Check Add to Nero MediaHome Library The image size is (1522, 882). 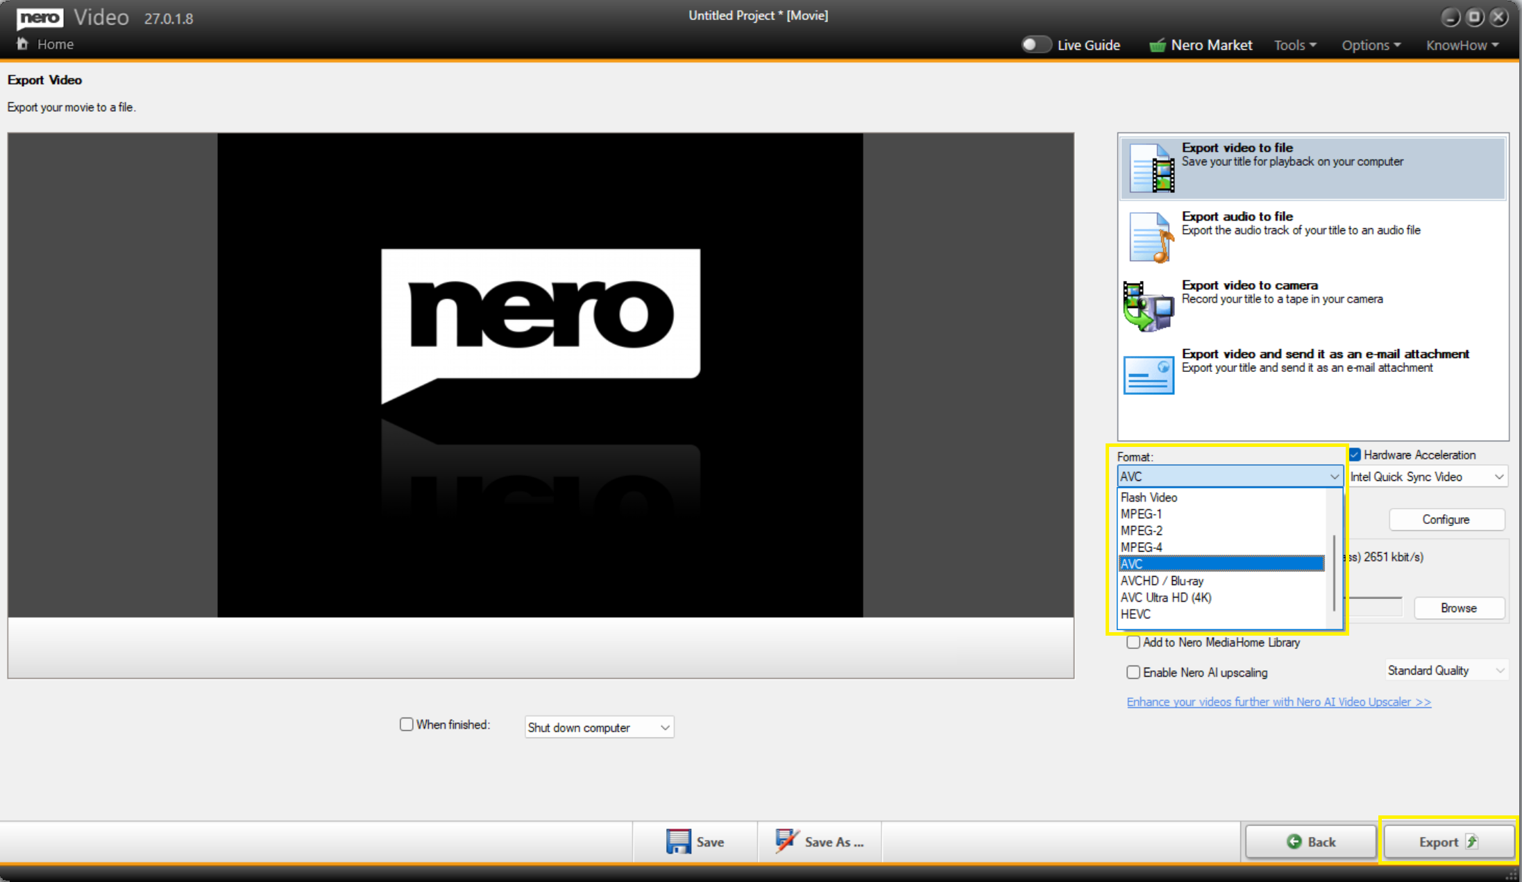click(x=1133, y=643)
